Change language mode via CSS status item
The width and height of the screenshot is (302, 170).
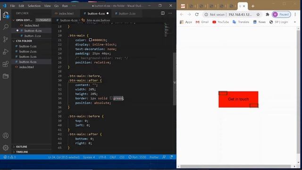point(122,157)
